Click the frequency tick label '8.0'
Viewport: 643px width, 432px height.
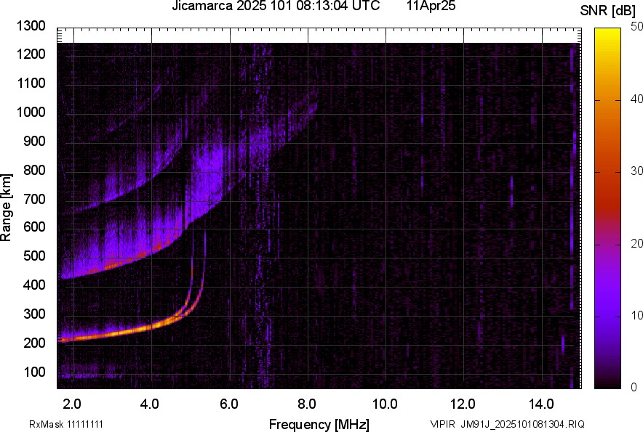(307, 404)
